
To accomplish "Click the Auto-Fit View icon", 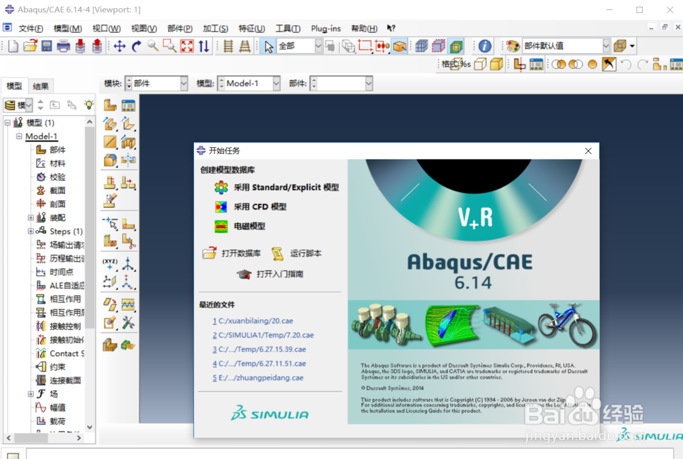I will [x=187, y=46].
